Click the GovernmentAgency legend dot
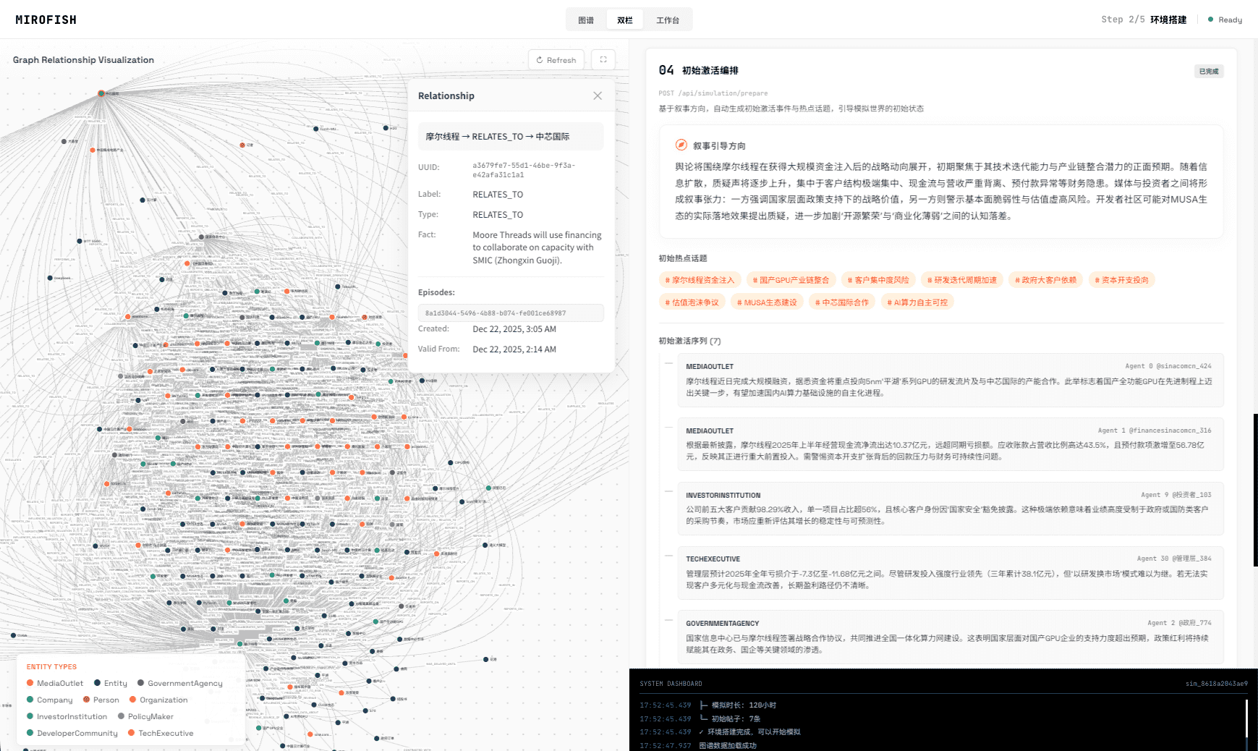The width and height of the screenshot is (1258, 751). click(141, 683)
